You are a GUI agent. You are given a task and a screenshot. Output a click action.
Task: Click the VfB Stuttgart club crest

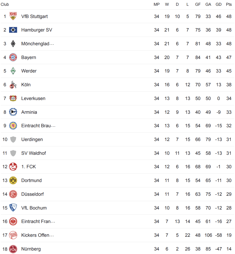point(13,16)
